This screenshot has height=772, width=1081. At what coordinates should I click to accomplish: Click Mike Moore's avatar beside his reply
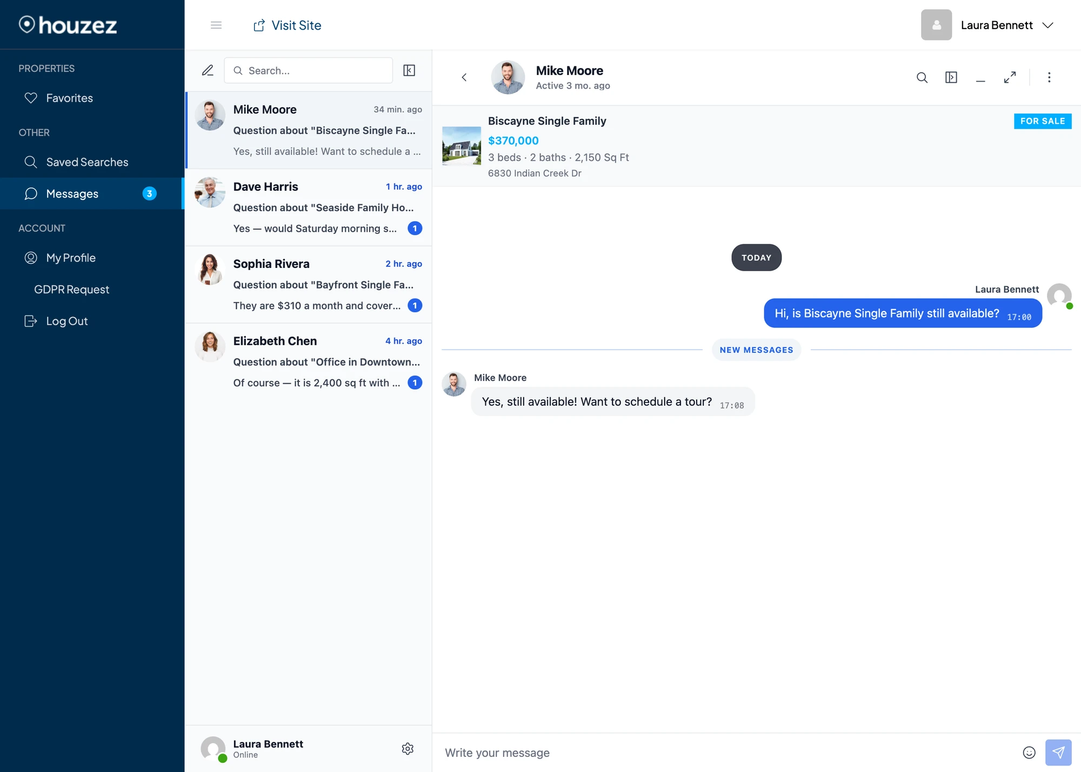(454, 384)
